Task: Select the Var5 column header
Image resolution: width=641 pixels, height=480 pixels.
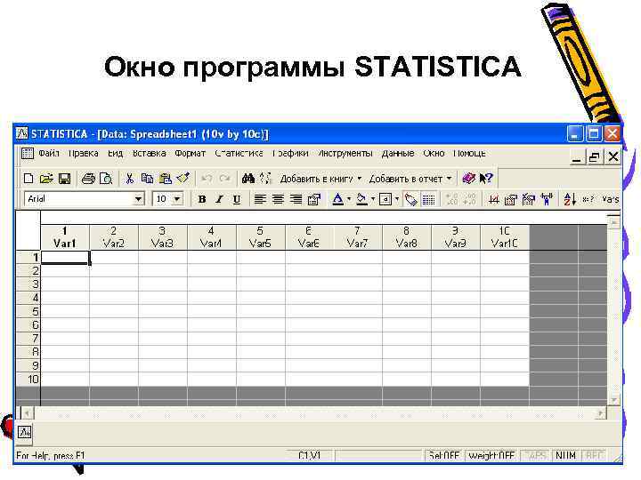Action: pos(260,237)
